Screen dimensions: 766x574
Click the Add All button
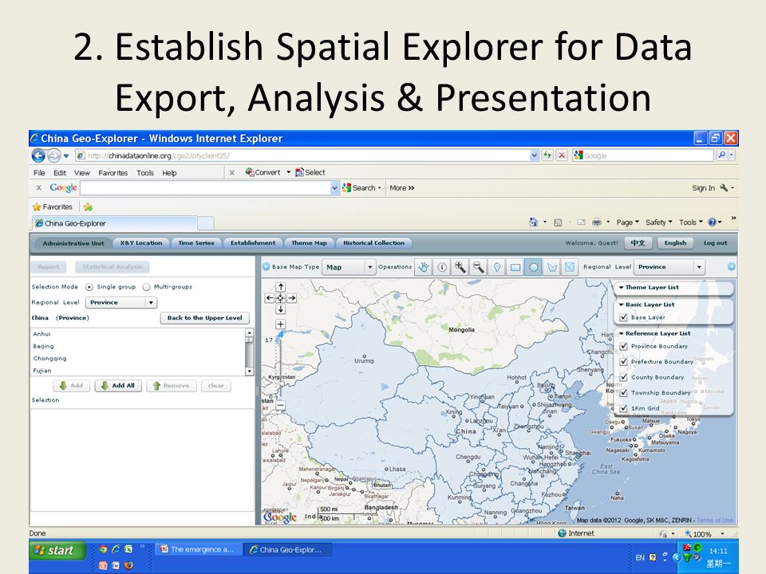coord(118,386)
